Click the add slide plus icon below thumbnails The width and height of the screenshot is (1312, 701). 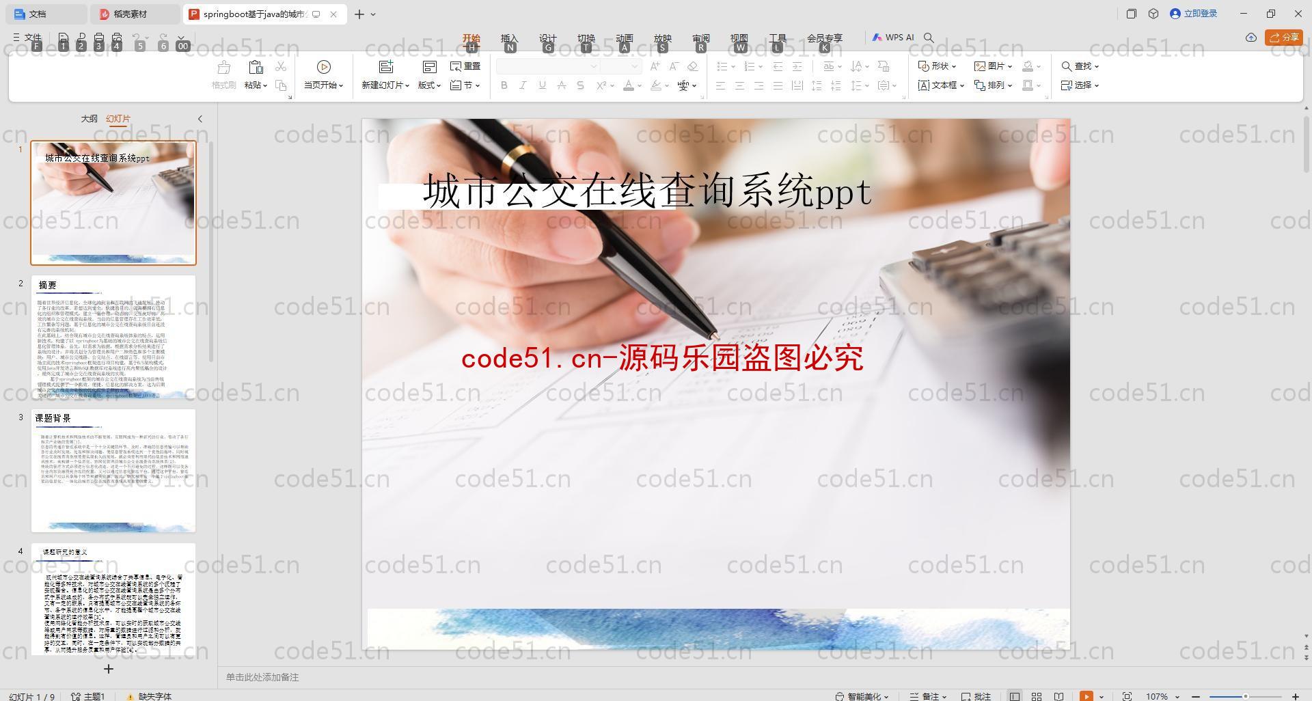pyautogui.click(x=108, y=669)
